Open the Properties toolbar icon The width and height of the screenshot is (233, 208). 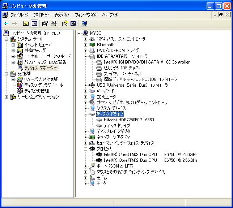pyautogui.click(x=45, y=23)
